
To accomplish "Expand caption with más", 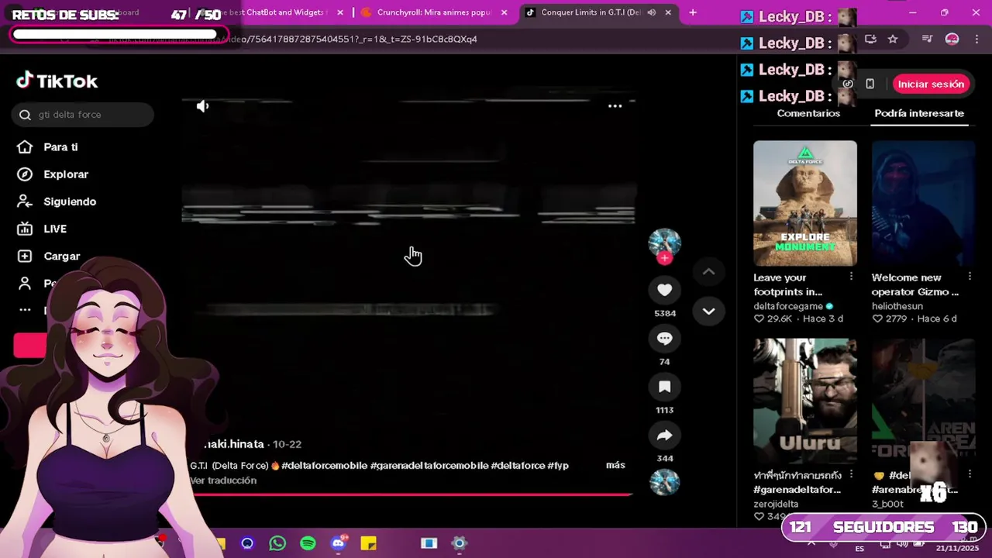I will point(615,465).
